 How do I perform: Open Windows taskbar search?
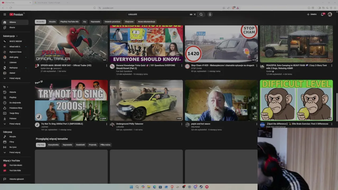tap(137, 187)
